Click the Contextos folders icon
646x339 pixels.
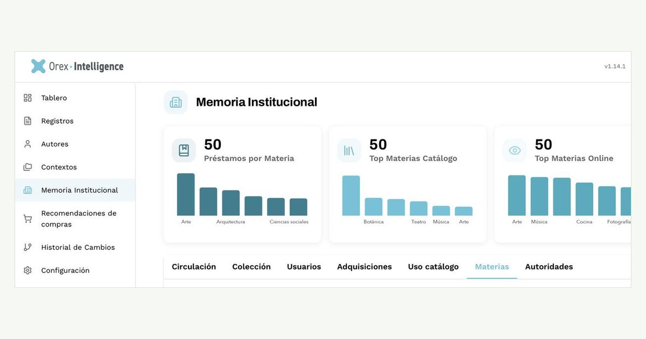point(27,167)
